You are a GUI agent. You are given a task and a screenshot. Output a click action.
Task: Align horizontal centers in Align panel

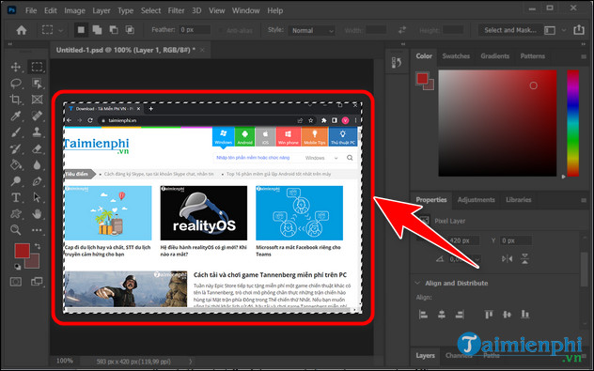pyautogui.click(x=442, y=315)
